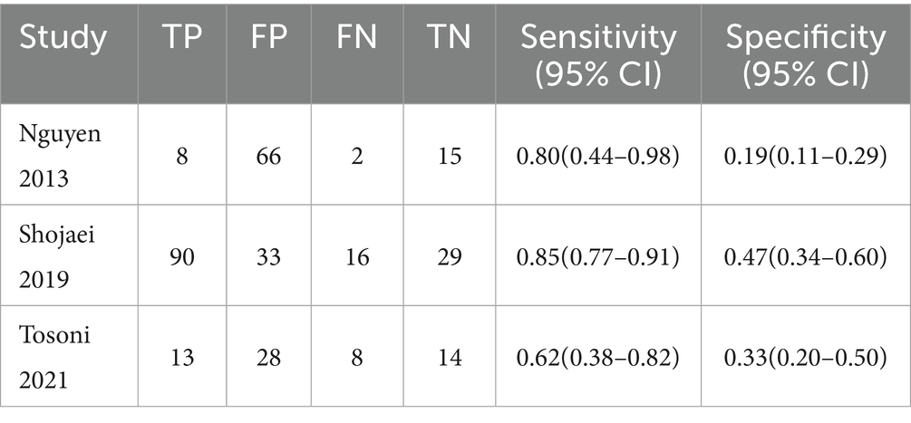Click the FP column header

tap(267, 38)
